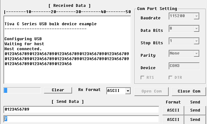The height and width of the screenshot is (124, 207).
Task: Send the 0123456789 data line
Action: 195,110
